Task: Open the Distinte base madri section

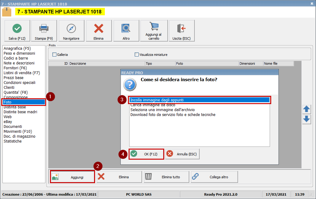Action: 20,112
